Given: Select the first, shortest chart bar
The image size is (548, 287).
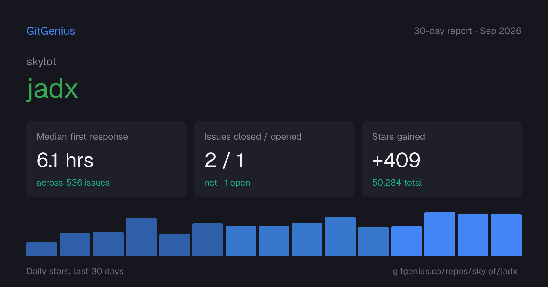Looking at the screenshot, I should click(x=42, y=249).
